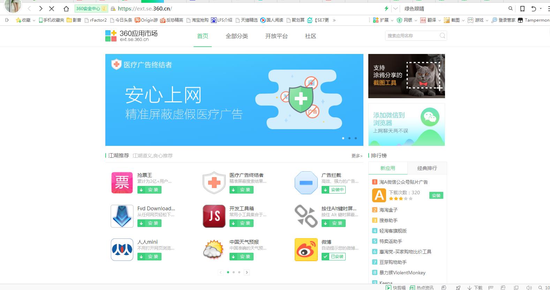Click the 中国天气预报 weather app icon
550x290 pixels.
click(214, 250)
